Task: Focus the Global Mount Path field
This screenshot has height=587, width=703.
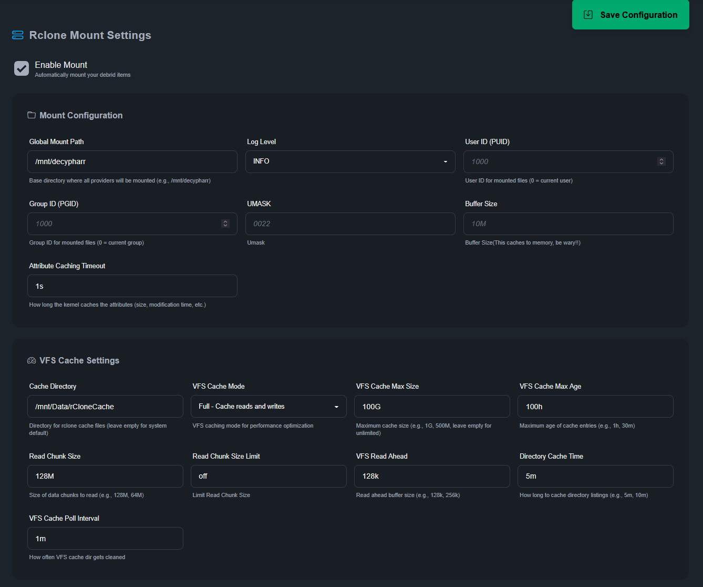Action: pos(132,161)
